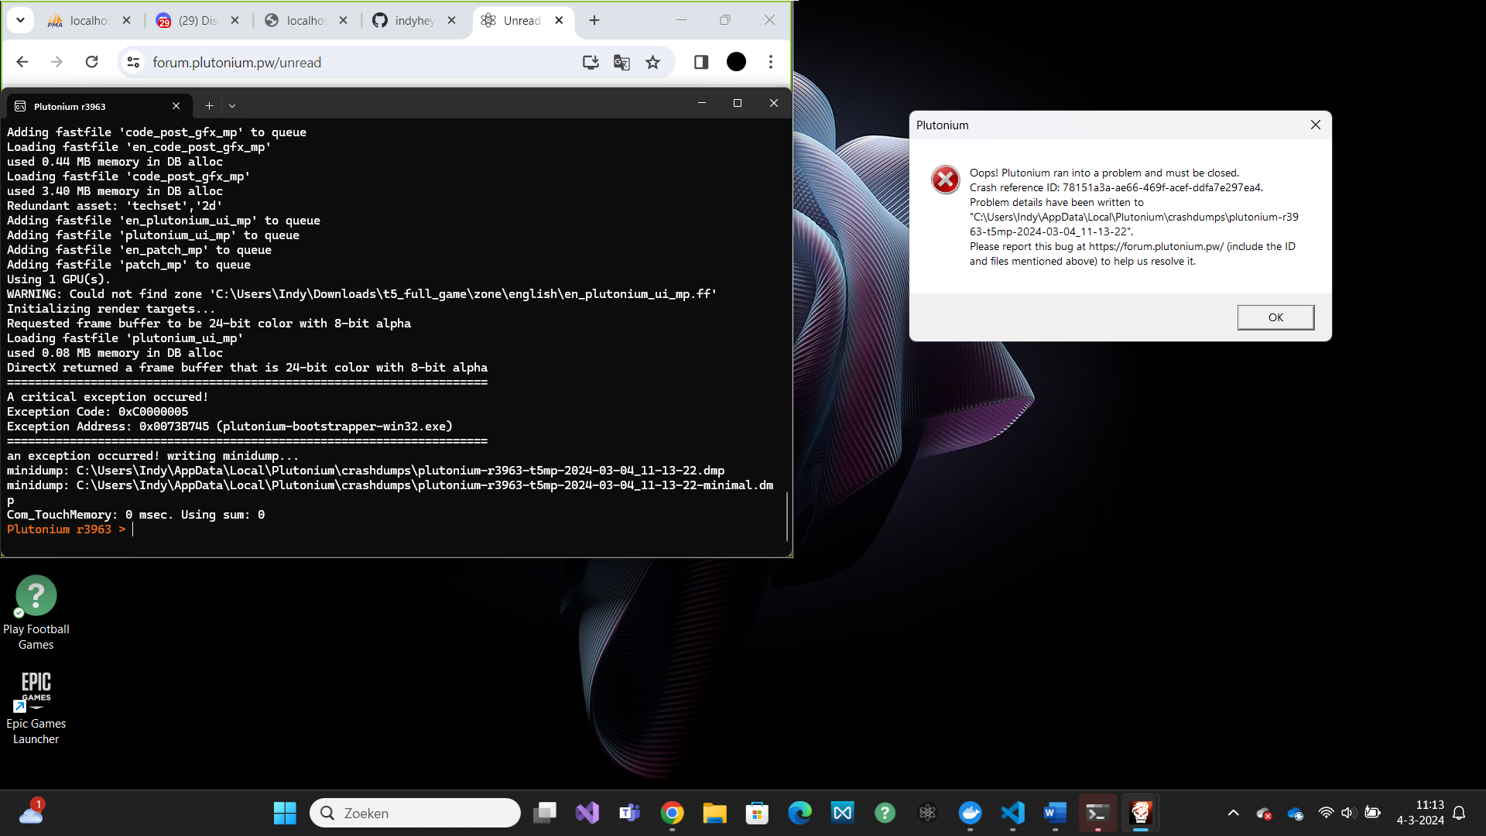Launch Visual Studio from taskbar
Viewport: 1486px width, 836px height.
pyautogui.click(x=587, y=813)
